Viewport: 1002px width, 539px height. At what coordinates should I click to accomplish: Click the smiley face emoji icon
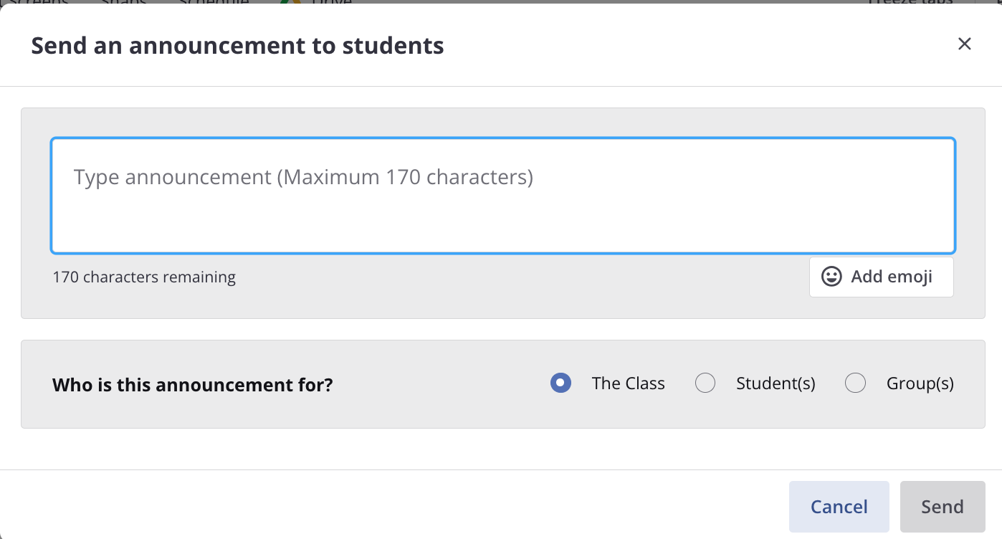(831, 277)
